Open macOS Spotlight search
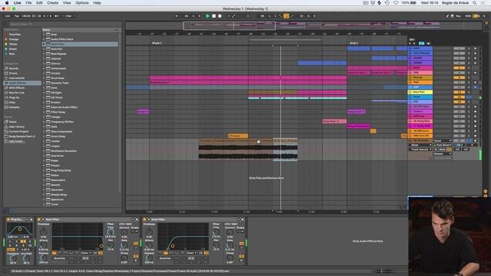The height and width of the screenshot is (276, 491). coord(475,3)
